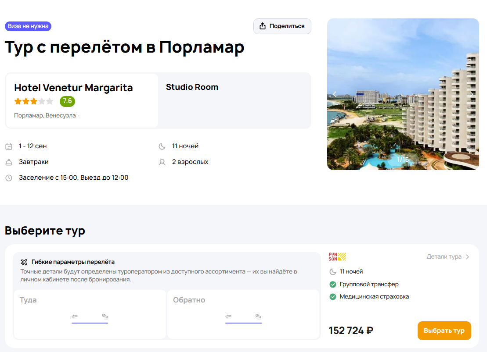Click the landing plane icon under Обратно
The image size is (487, 352).
pos(258,316)
